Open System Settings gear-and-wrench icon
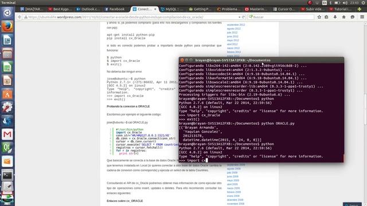The height and width of the screenshot is (206, 367). point(7,108)
